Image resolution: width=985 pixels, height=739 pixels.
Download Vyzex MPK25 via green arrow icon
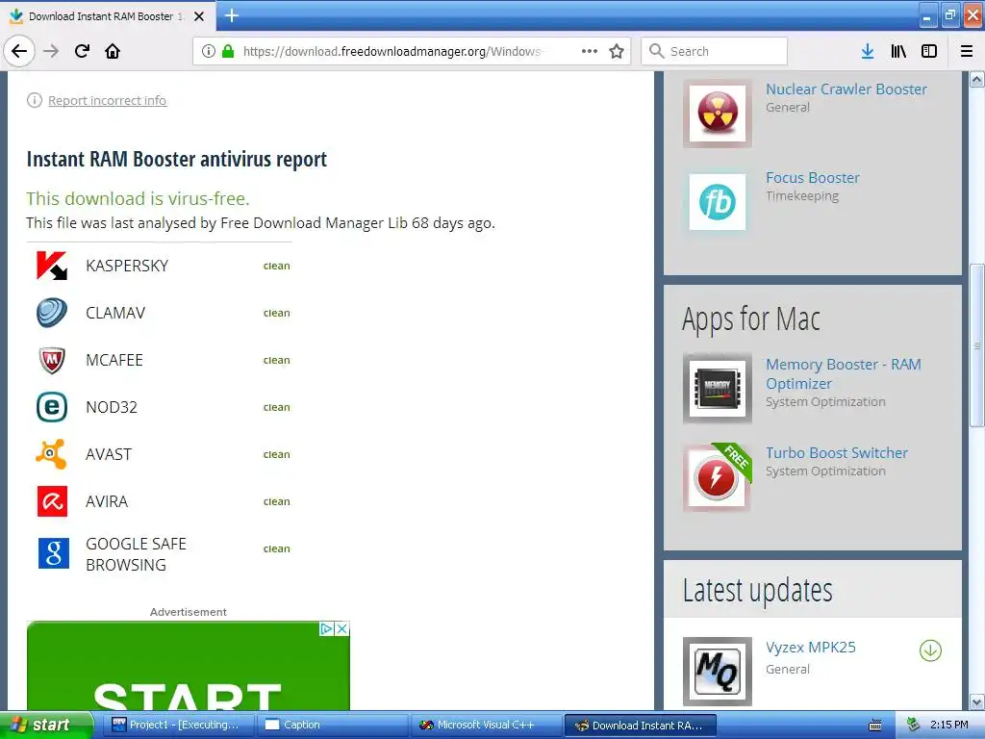[930, 651]
